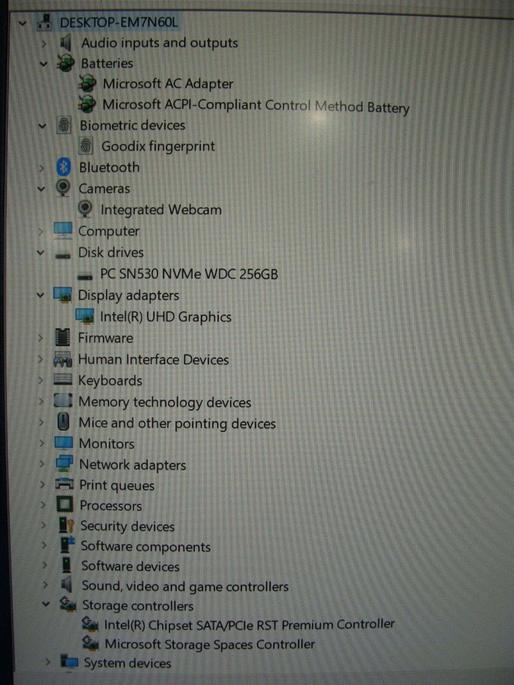
Task: Click the Keyboards category icon
Action: pyautogui.click(x=63, y=380)
